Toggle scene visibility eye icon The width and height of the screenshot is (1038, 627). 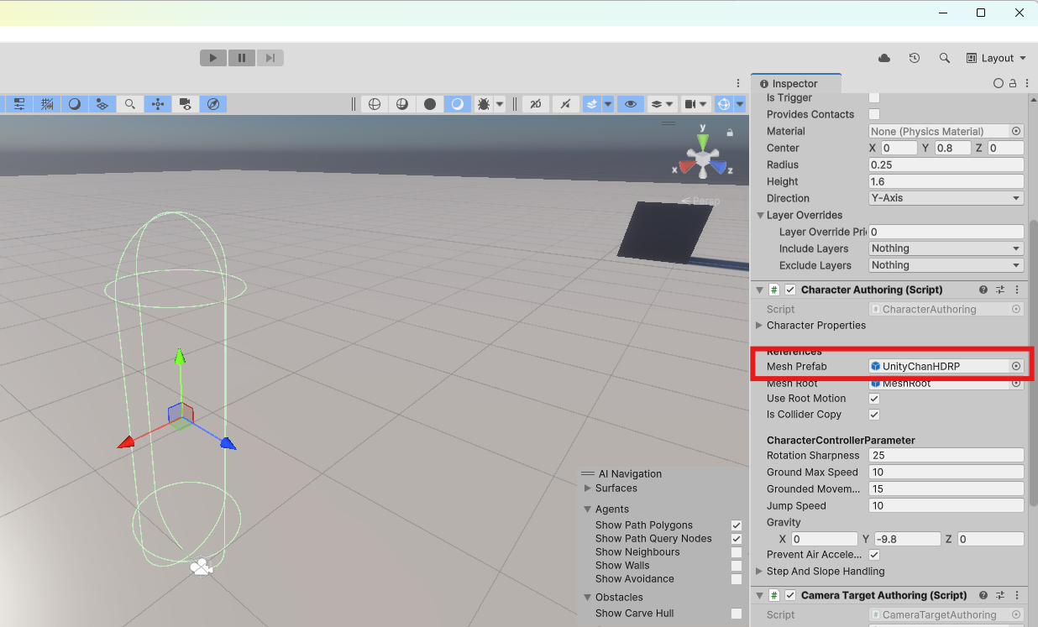pyautogui.click(x=631, y=104)
